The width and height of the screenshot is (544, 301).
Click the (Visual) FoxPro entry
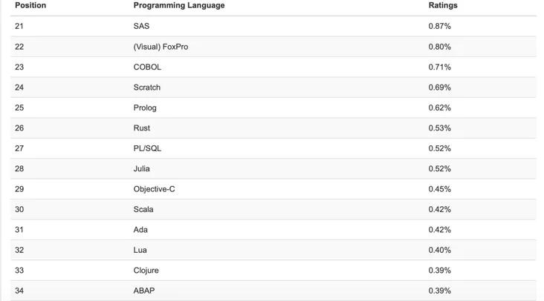click(x=161, y=47)
